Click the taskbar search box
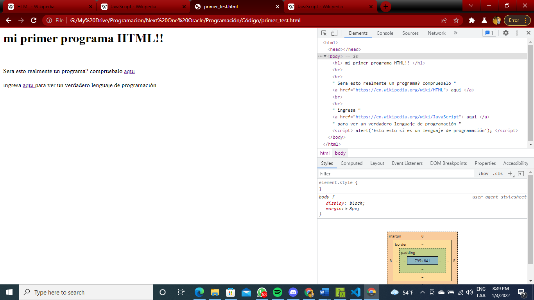The image size is (534, 300). coord(86,292)
